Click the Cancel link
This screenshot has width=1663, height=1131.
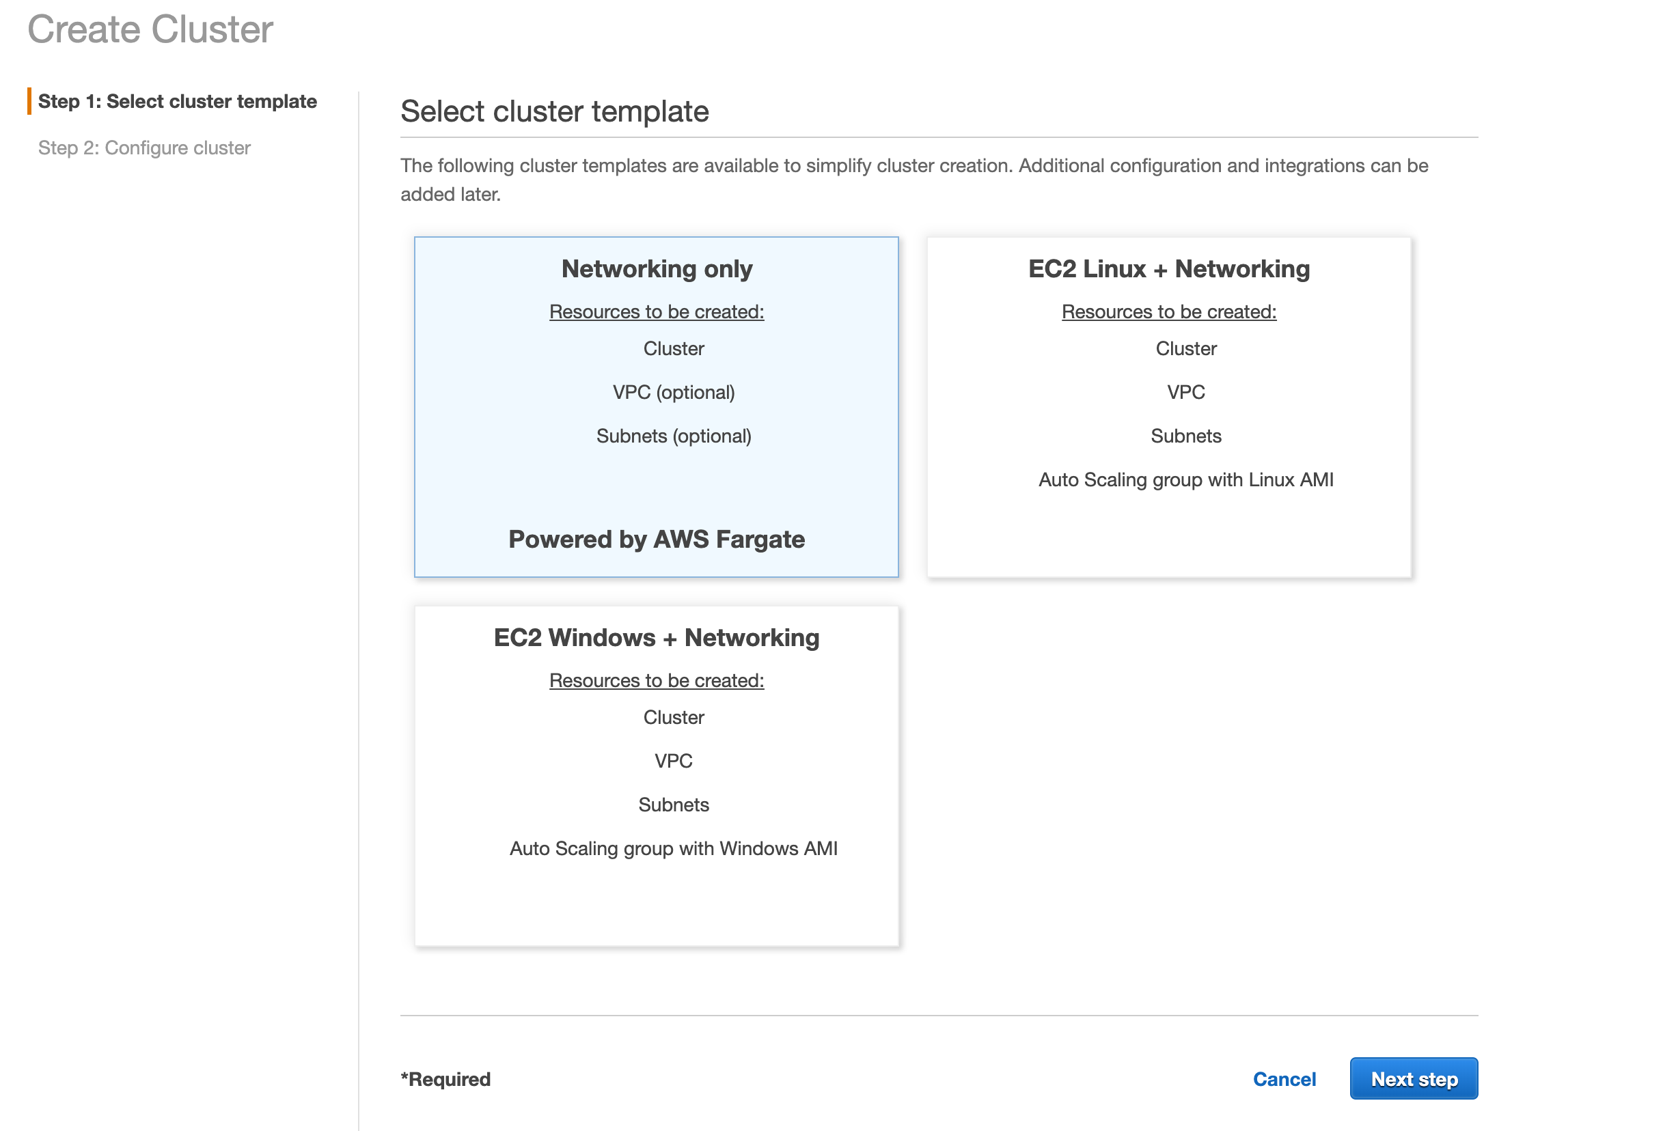point(1284,1079)
